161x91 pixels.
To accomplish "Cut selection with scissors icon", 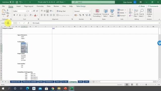I will tap(8, 10).
